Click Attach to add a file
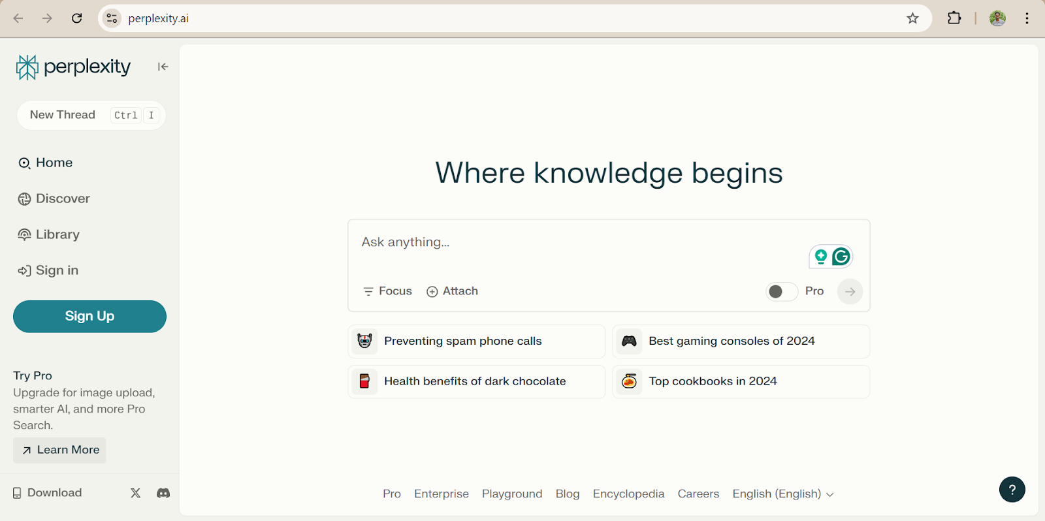Viewport: 1045px width, 521px height. click(452, 291)
